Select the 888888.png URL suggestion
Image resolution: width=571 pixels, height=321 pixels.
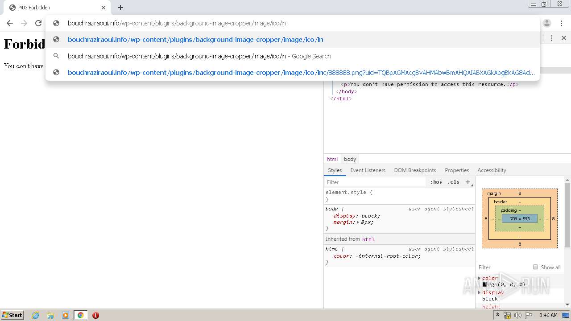pos(293,73)
